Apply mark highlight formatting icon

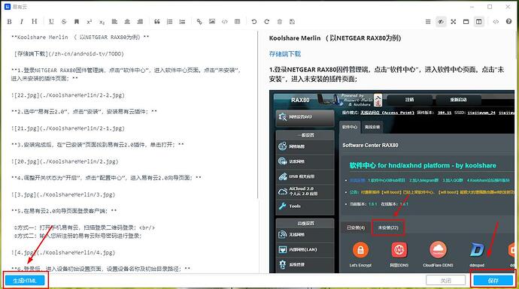77,22
